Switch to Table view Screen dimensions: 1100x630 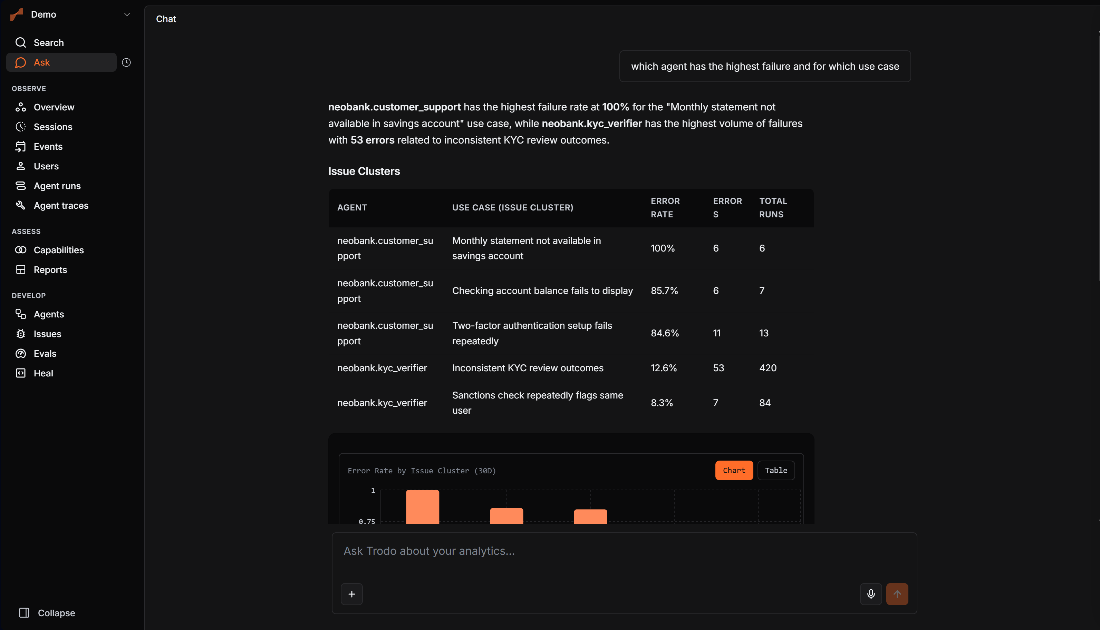[776, 470]
